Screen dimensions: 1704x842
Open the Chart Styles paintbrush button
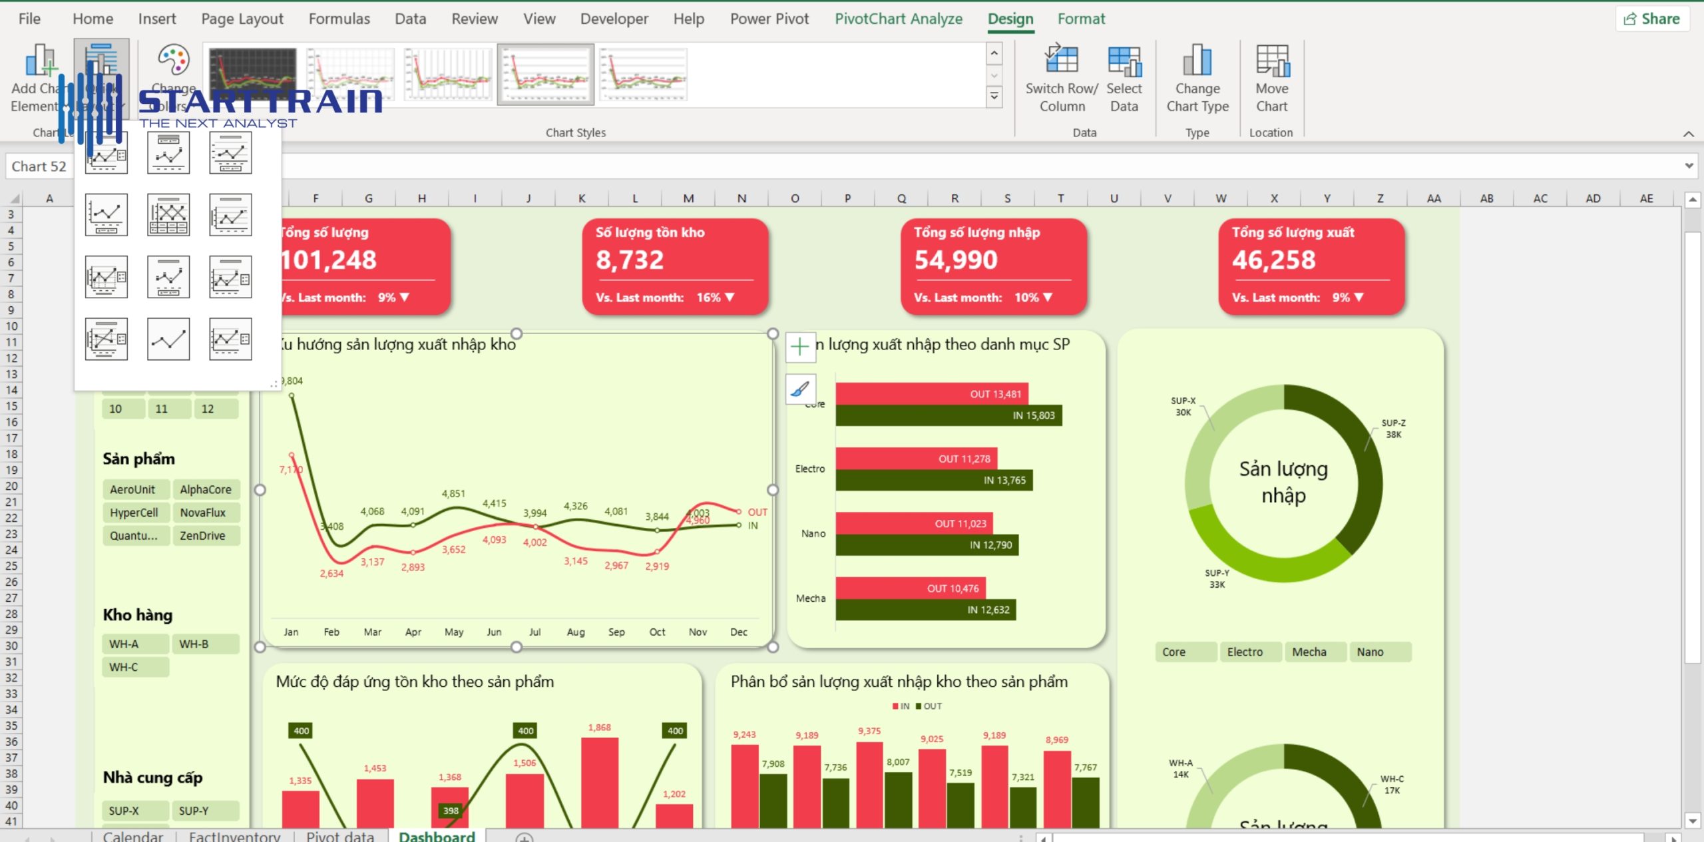[799, 389]
